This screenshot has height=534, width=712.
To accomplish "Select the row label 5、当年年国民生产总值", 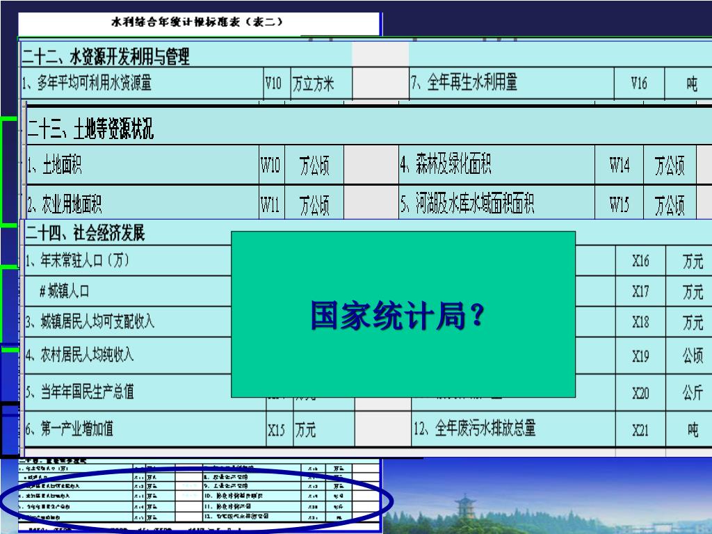I will pos(79,391).
